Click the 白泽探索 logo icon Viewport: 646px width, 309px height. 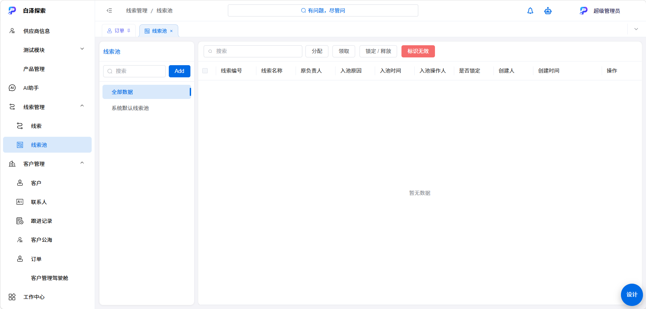pyautogui.click(x=12, y=10)
